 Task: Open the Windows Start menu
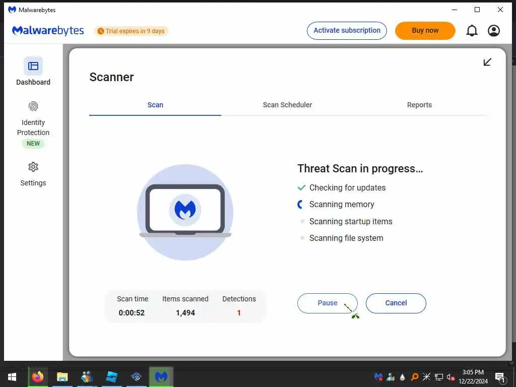click(12, 377)
